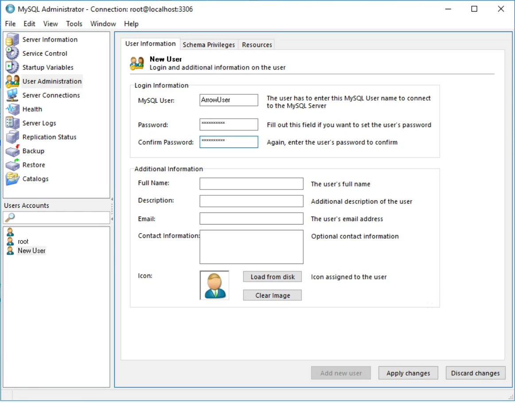Switch to the User Information tab
Screen dimensions: 515x403
tap(150, 44)
